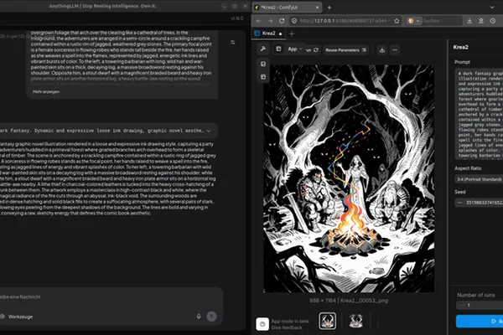Click the rerun refresh icon in toolbar
This screenshot has height=335, width=503.
(316, 49)
